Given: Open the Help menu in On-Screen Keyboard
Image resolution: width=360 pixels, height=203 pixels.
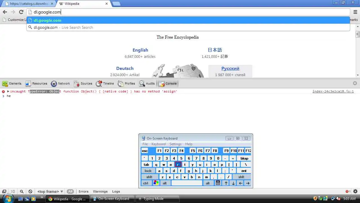Looking at the screenshot, I should pyautogui.click(x=189, y=144).
